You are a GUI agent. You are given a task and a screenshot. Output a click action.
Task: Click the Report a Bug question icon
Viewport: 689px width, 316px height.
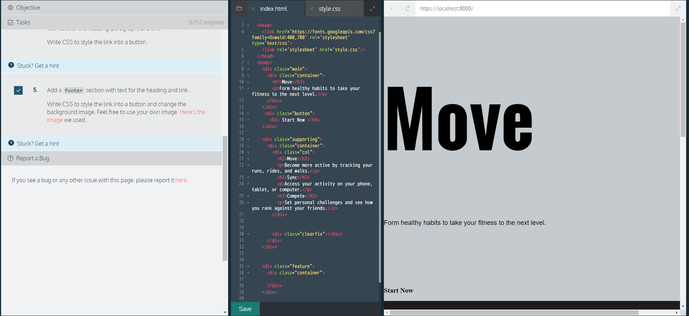pos(10,158)
